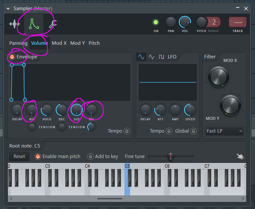
Task: Click the detect root note icon
Action: pyautogui.click(x=240, y=156)
